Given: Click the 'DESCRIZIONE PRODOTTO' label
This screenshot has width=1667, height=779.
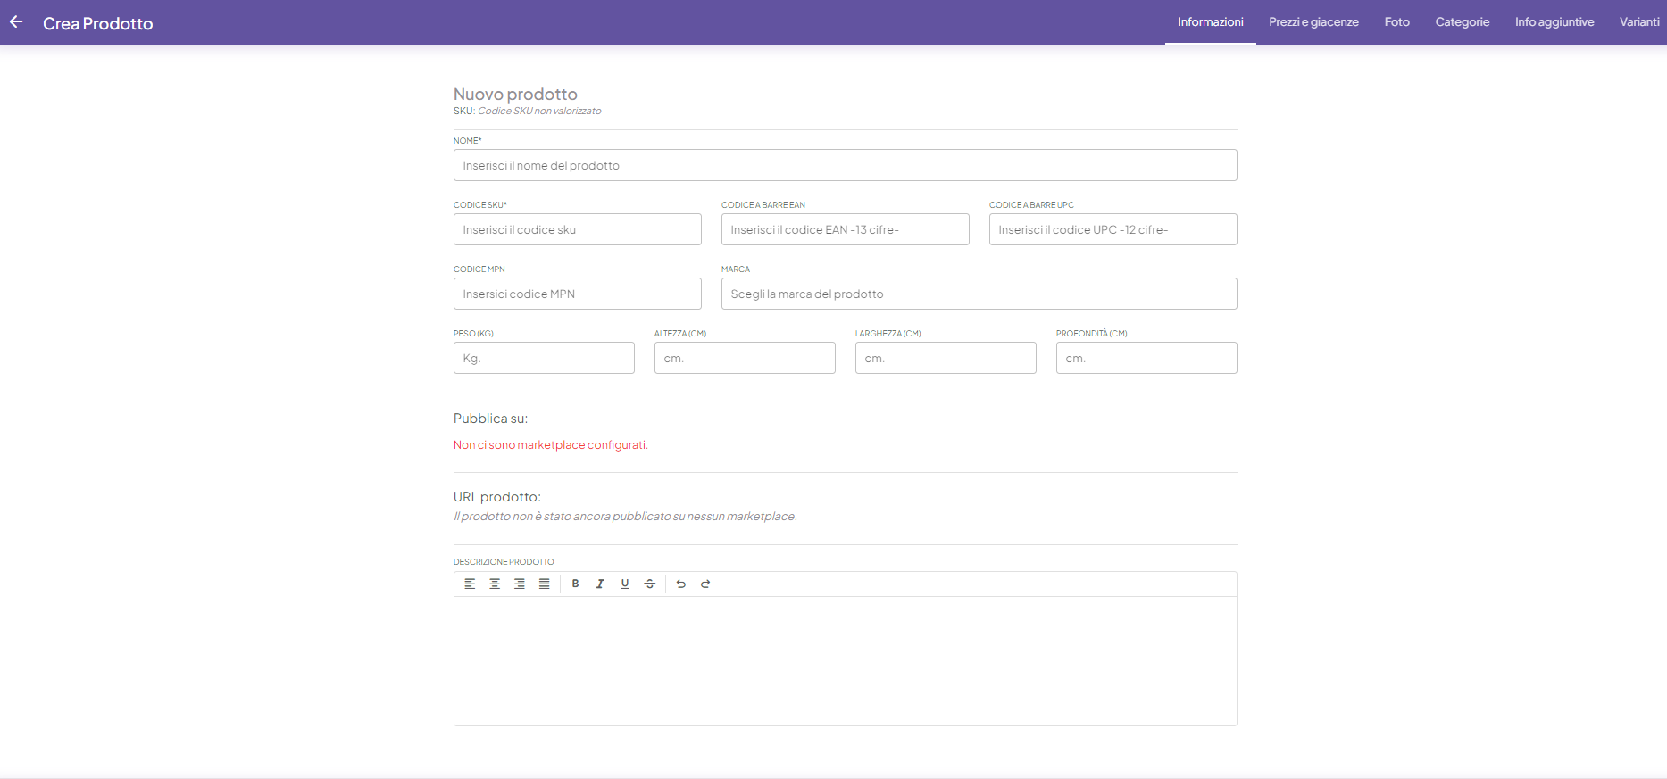Looking at the screenshot, I should 504,562.
